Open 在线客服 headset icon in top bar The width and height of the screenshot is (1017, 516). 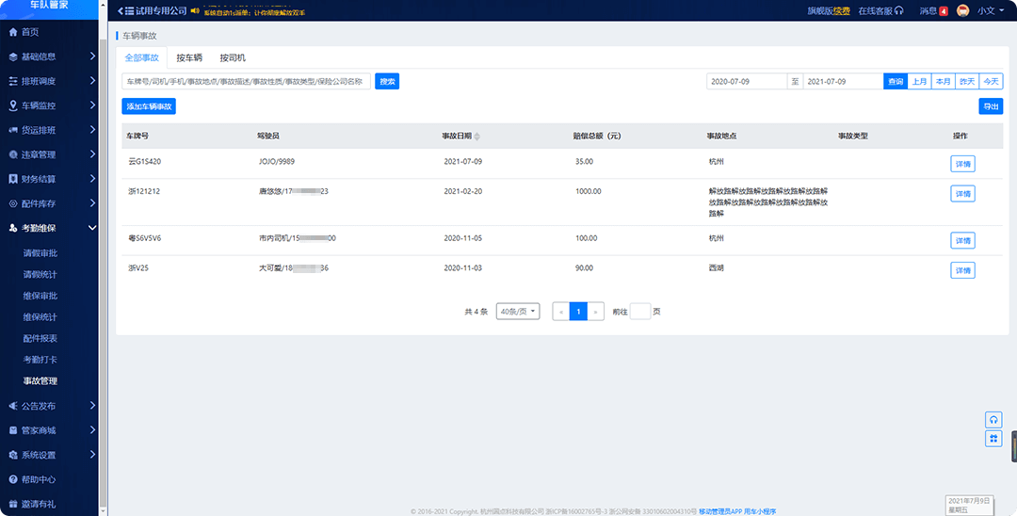tap(899, 10)
